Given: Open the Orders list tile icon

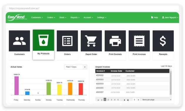Looking at the screenshot, I should (67, 41).
